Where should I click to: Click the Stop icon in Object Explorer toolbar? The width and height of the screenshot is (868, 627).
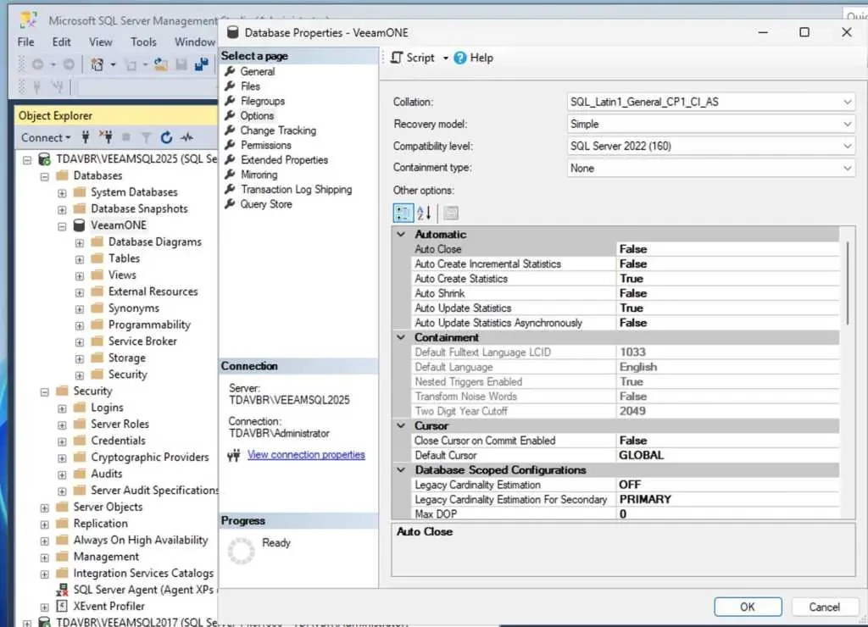point(126,137)
